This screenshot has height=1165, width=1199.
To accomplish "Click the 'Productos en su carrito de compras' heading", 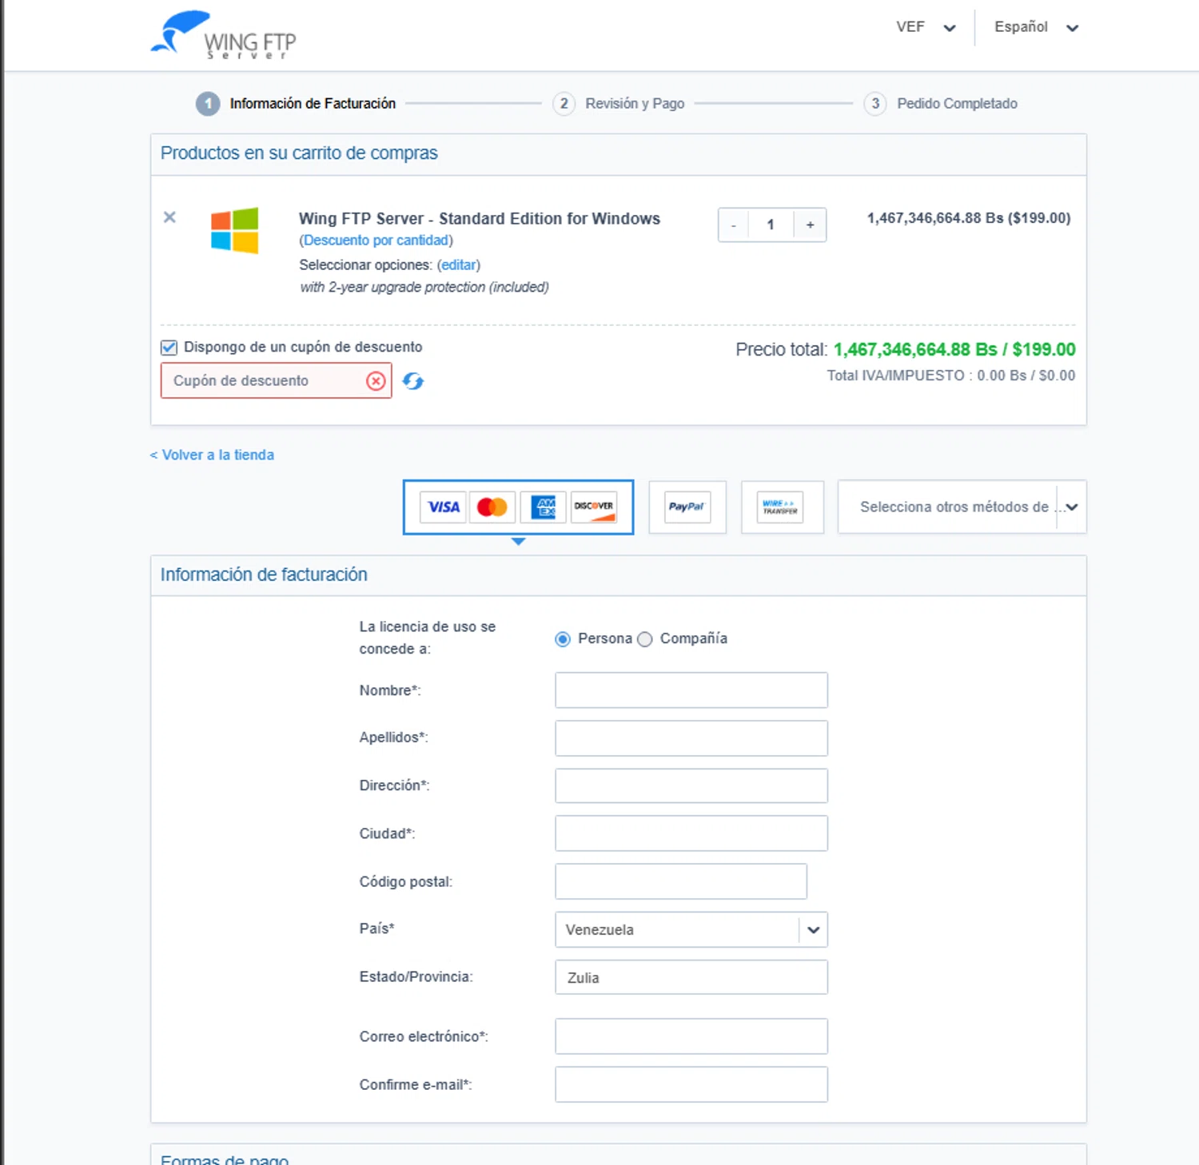I will [299, 153].
